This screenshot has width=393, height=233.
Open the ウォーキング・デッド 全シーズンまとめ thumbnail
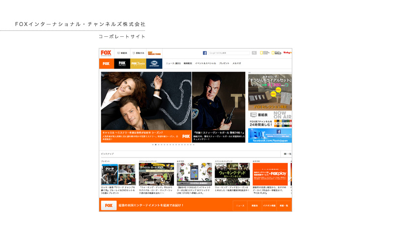point(232,174)
